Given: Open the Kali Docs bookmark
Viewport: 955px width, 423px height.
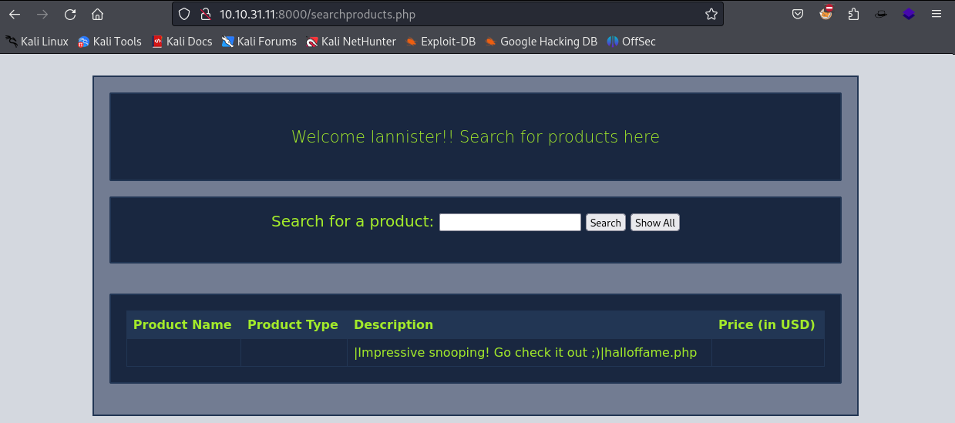Looking at the screenshot, I should (x=182, y=42).
